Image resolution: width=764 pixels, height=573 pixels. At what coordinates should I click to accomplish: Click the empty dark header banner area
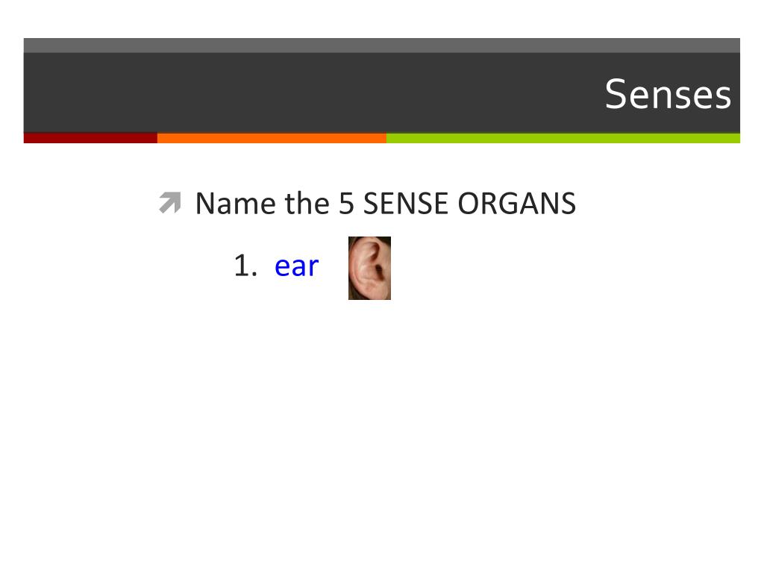pos(312,93)
